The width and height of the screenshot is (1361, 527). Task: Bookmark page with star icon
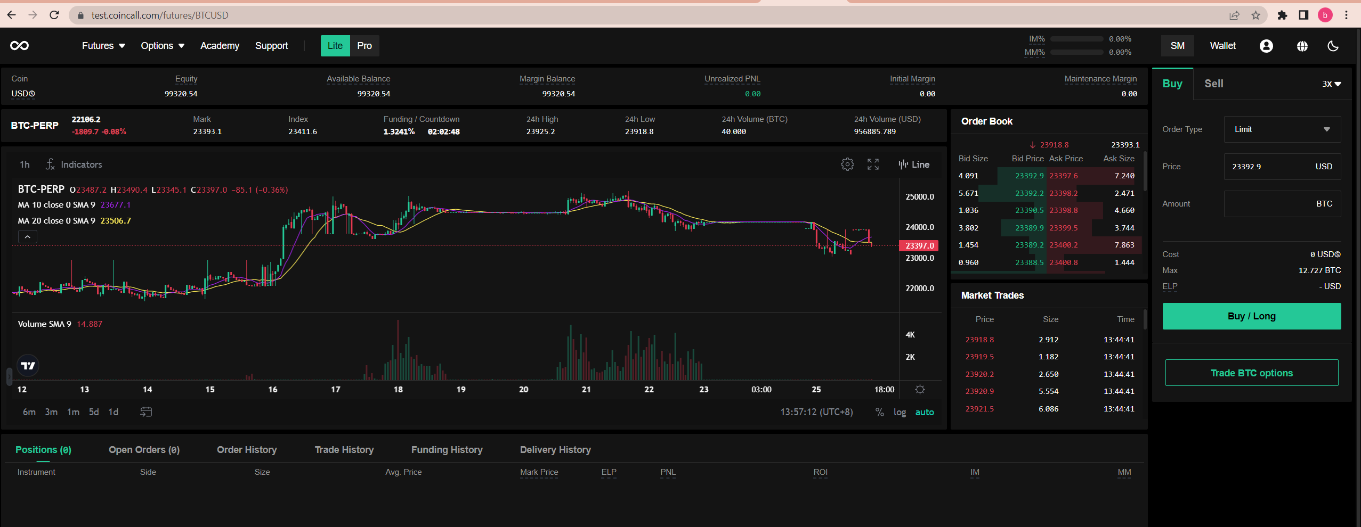[1255, 15]
